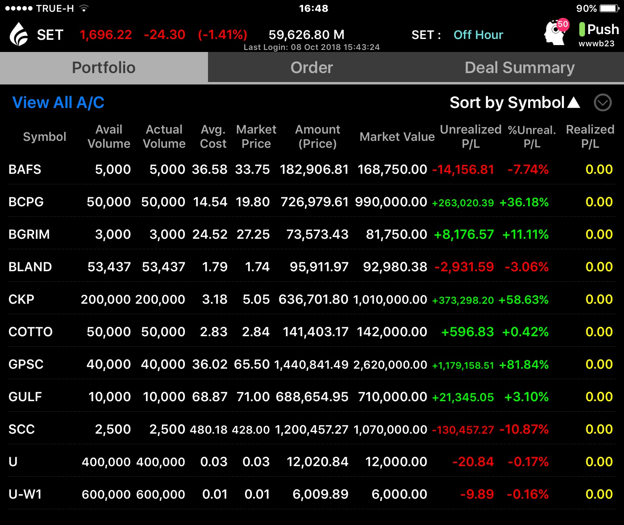
Task: Select the BAFS symbol row
Action: click(312, 169)
